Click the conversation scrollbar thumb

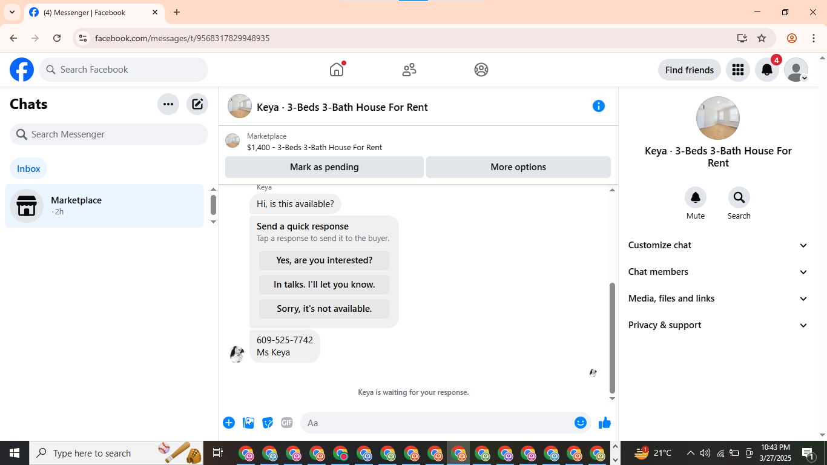[612, 338]
